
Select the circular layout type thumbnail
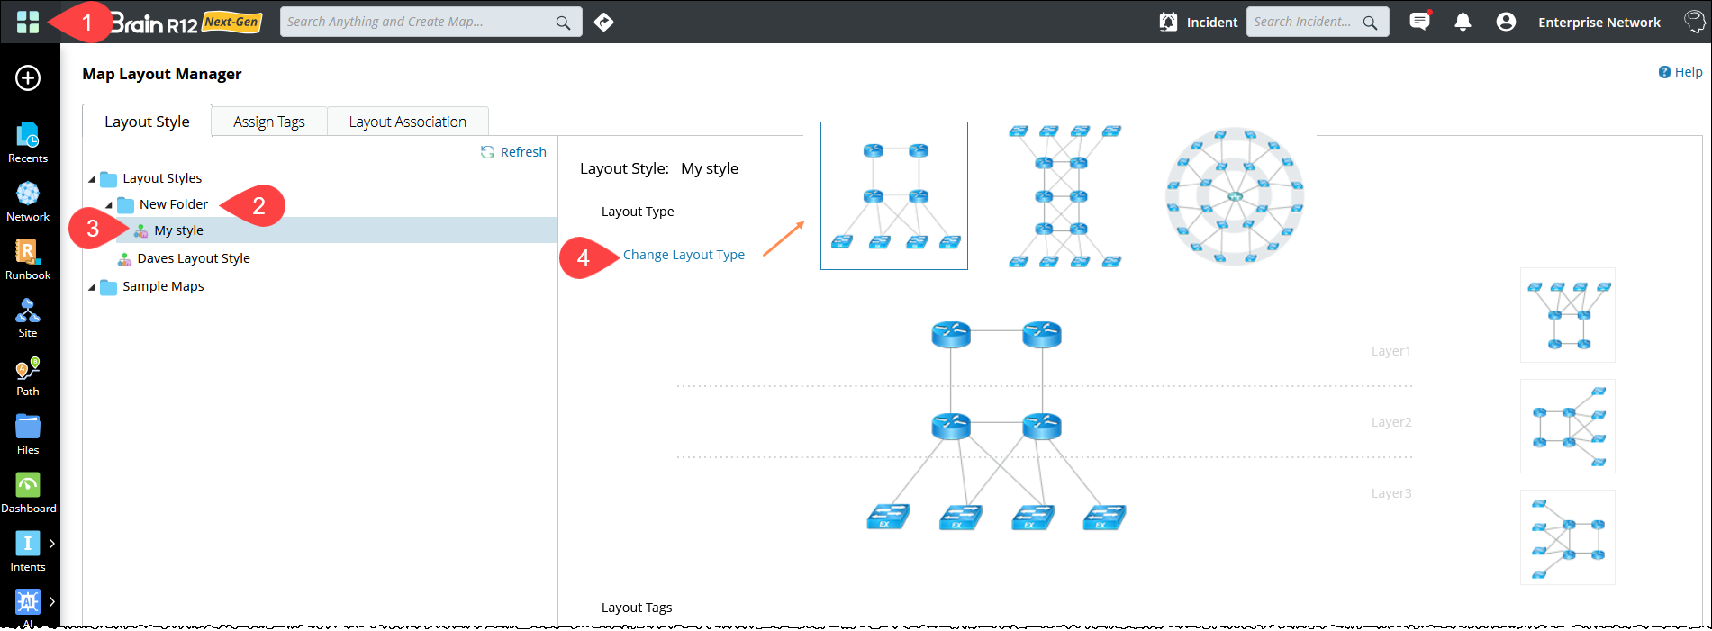pyautogui.click(x=1235, y=195)
